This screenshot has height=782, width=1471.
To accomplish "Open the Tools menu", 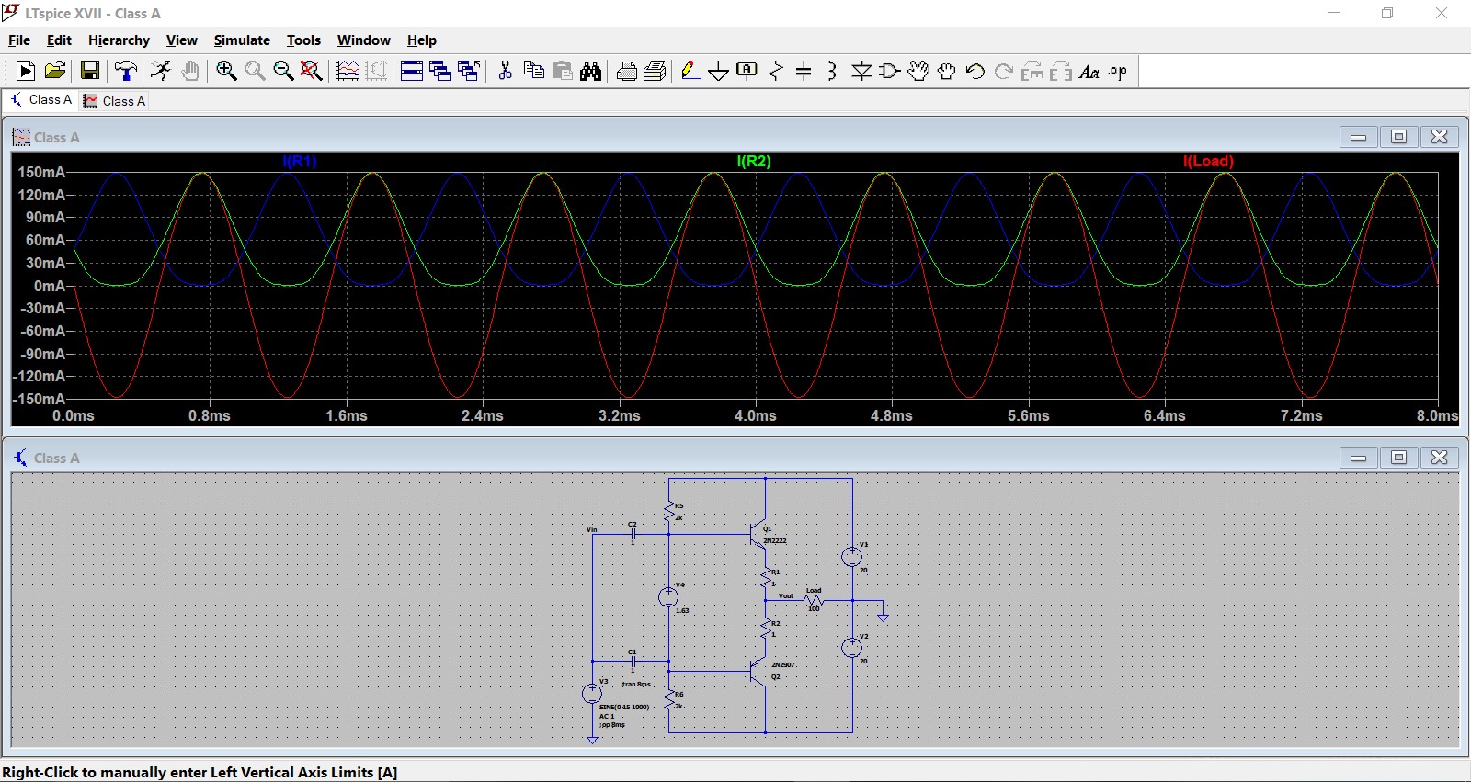I will pyautogui.click(x=303, y=40).
